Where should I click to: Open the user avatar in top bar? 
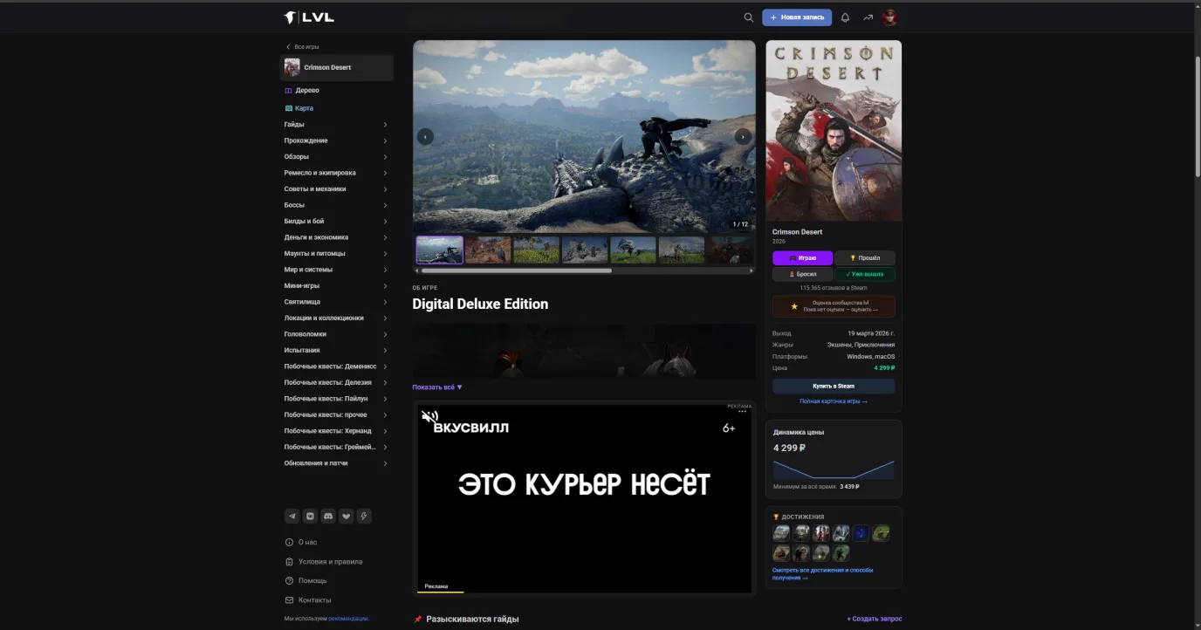[x=890, y=17]
